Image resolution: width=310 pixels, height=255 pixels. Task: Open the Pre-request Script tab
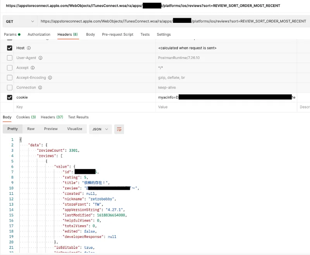click(x=117, y=35)
